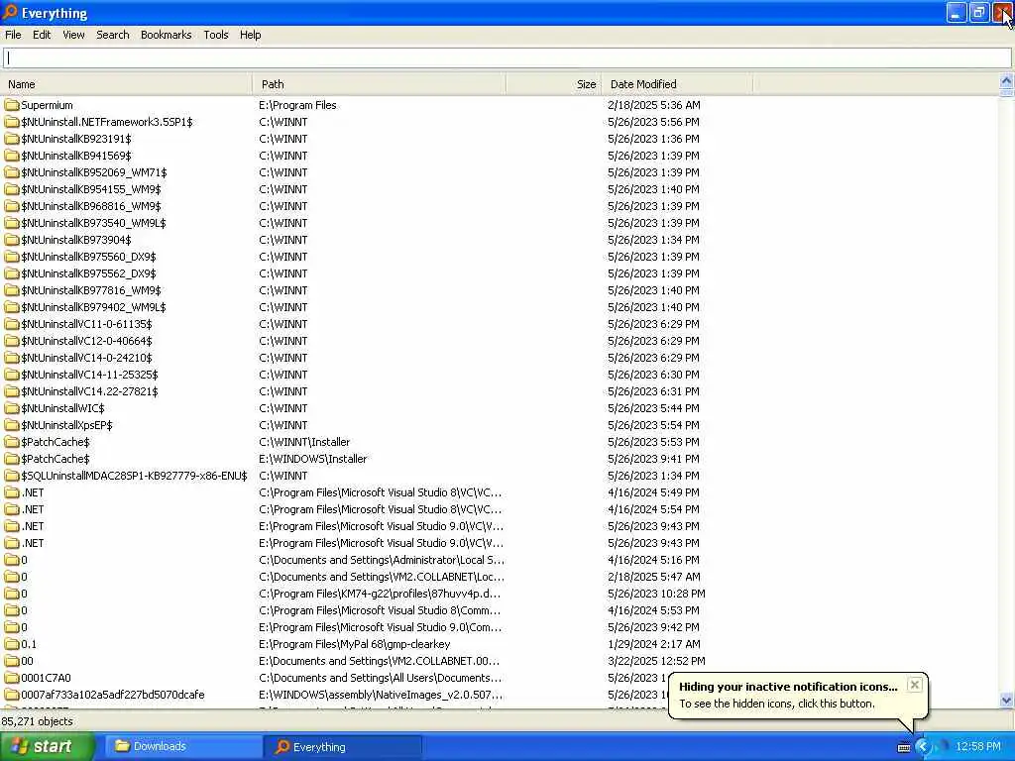Viewport: 1015px width, 761px height.
Task: Open the Windows Start menu
Action: pyautogui.click(x=47, y=747)
